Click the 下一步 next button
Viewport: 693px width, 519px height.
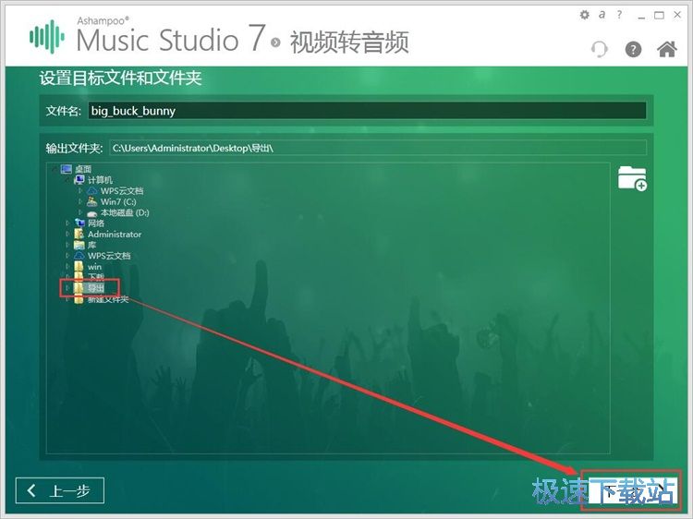632,490
